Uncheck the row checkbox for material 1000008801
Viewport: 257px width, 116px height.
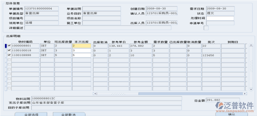coord(9,46)
